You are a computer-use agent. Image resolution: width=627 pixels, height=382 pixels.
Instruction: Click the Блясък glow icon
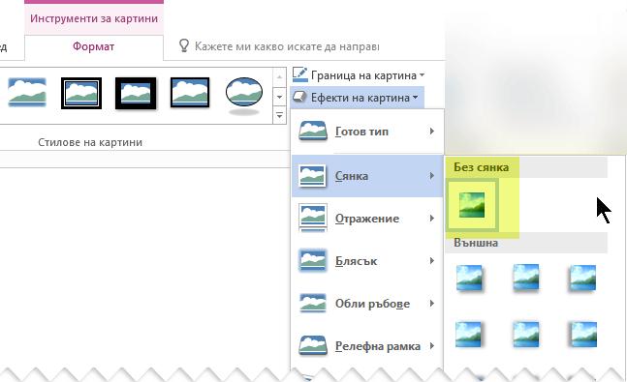pos(313,260)
